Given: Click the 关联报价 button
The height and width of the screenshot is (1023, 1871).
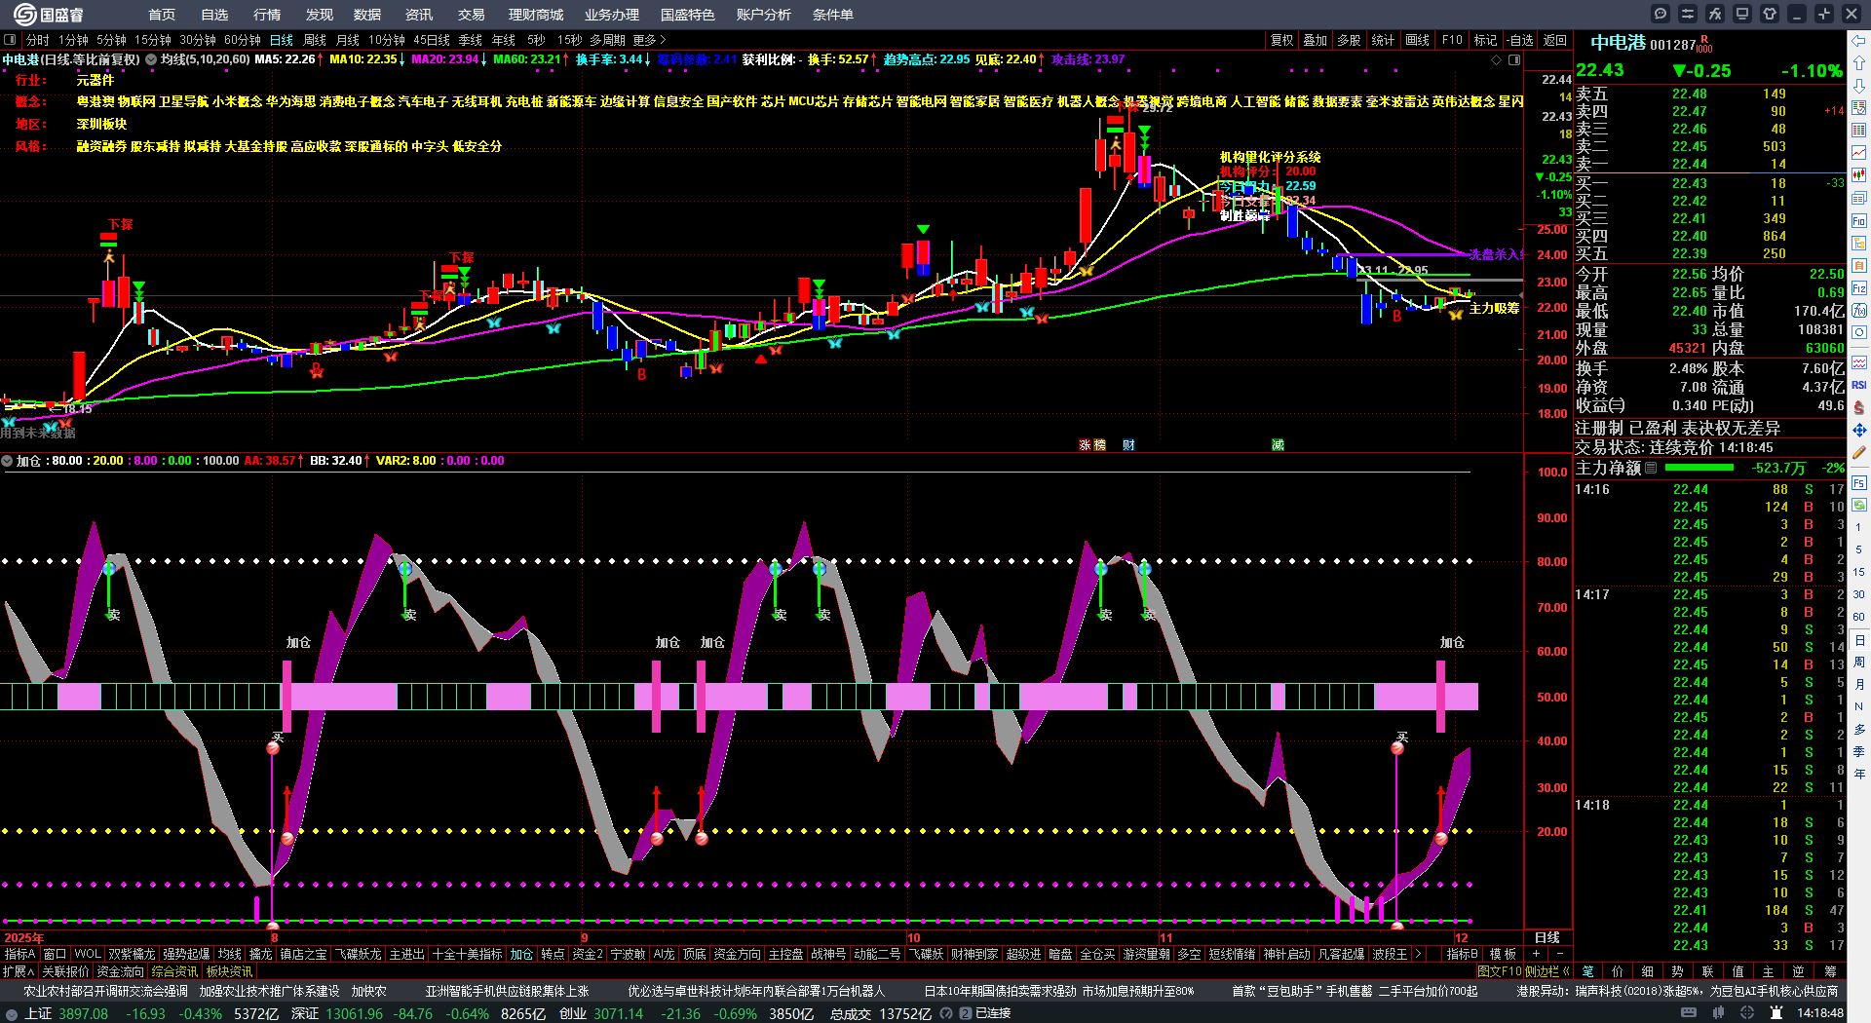Looking at the screenshot, I should pos(65,971).
